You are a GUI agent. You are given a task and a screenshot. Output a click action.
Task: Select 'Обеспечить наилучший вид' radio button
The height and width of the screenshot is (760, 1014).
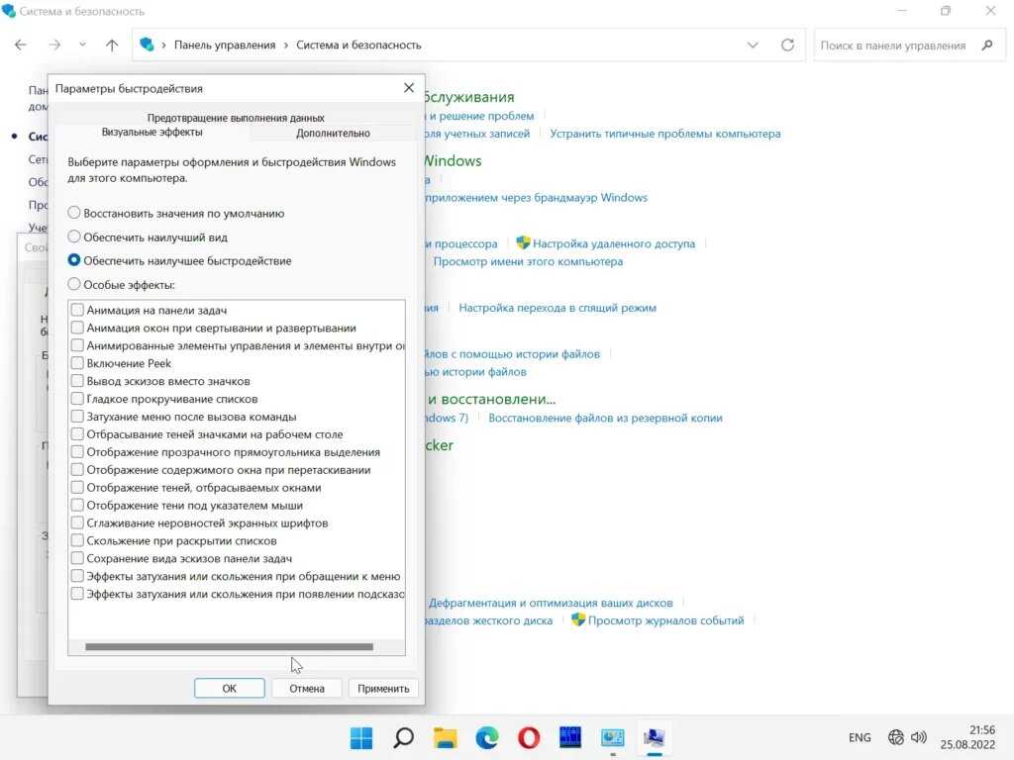(x=74, y=237)
